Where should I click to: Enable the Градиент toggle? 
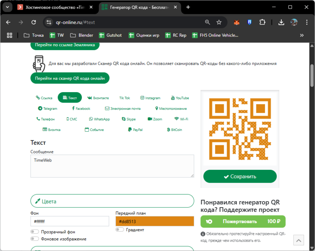pos(120,229)
